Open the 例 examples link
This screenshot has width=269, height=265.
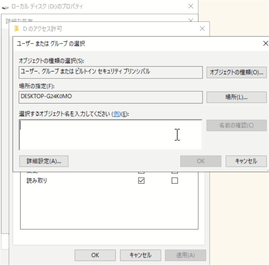click(116, 114)
